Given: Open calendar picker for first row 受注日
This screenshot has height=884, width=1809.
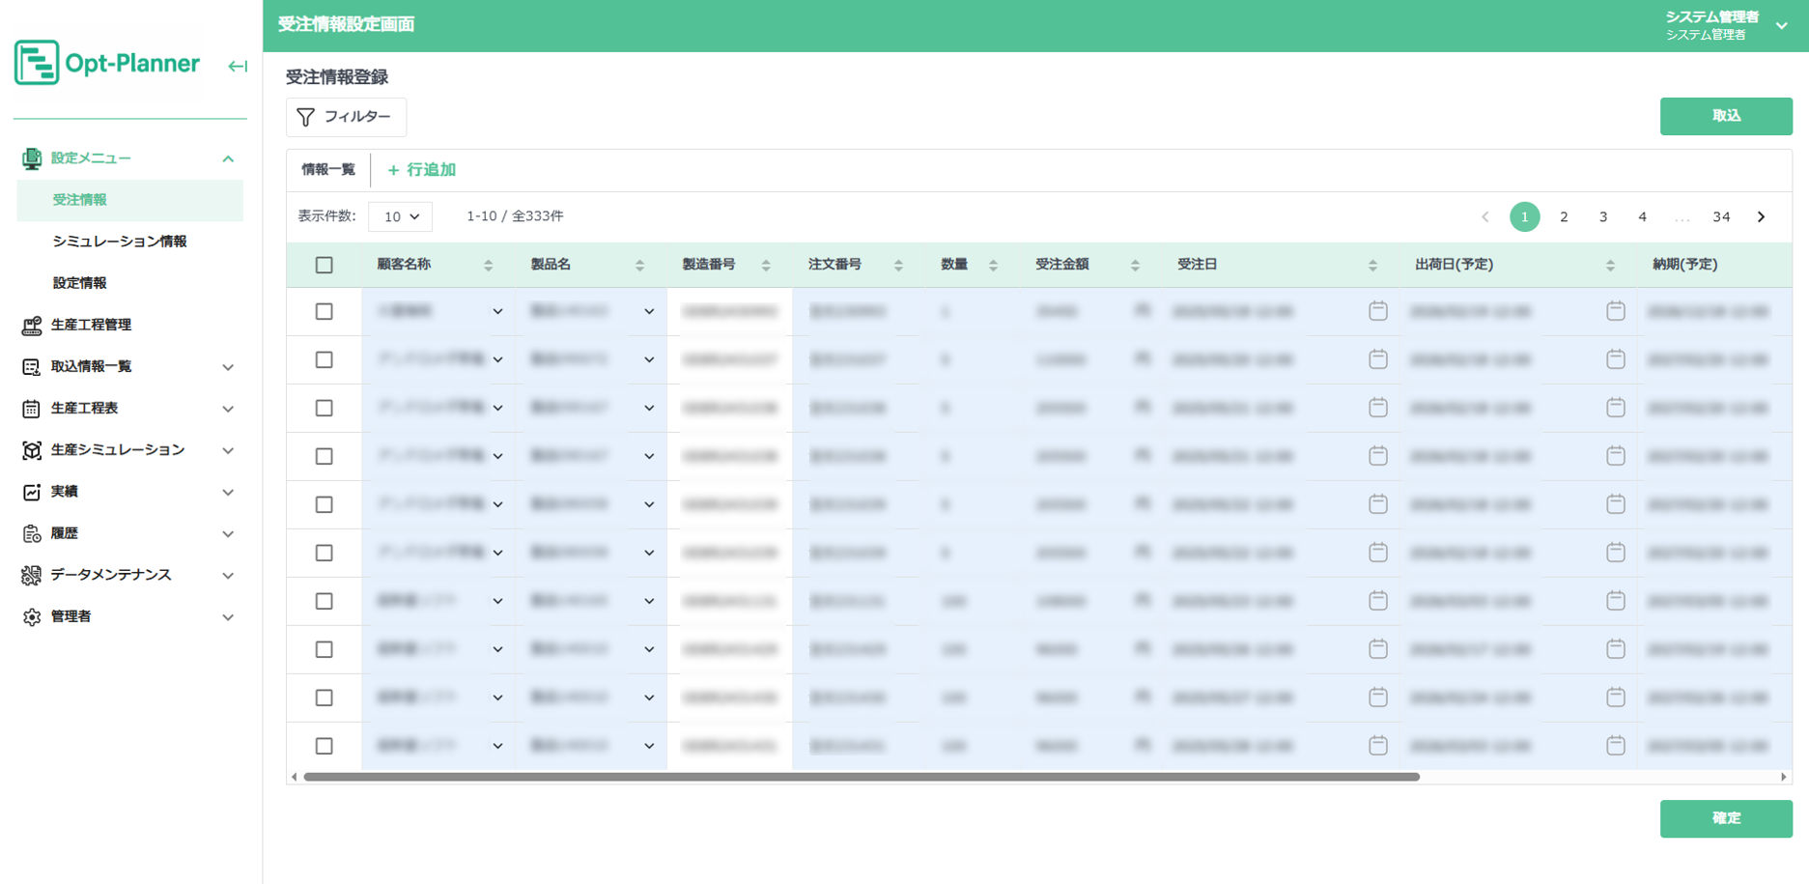Looking at the screenshot, I should tap(1377, 311).
